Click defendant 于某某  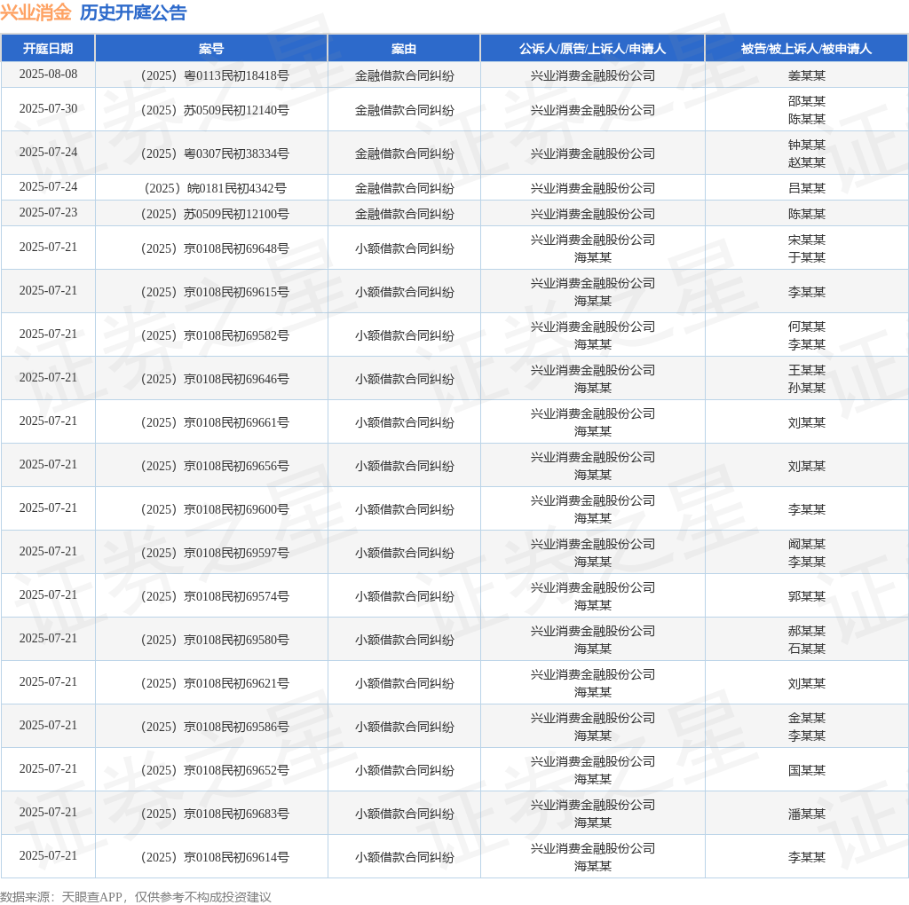[x=806, y=257]
